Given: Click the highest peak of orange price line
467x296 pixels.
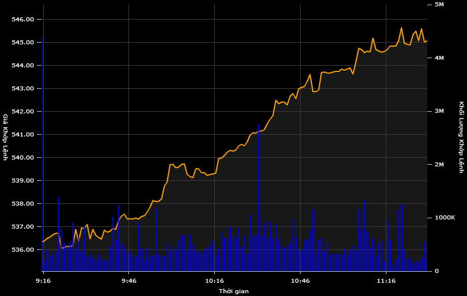Looking at the screenshot, I should [x=401, y=28].
